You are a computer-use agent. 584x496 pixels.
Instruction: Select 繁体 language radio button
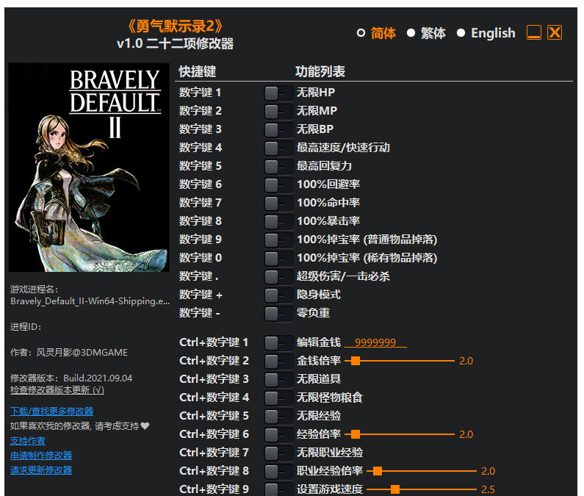click(411, 33)
